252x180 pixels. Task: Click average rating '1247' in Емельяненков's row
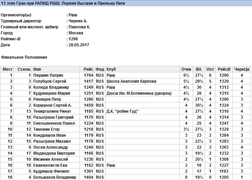[224, 123]
